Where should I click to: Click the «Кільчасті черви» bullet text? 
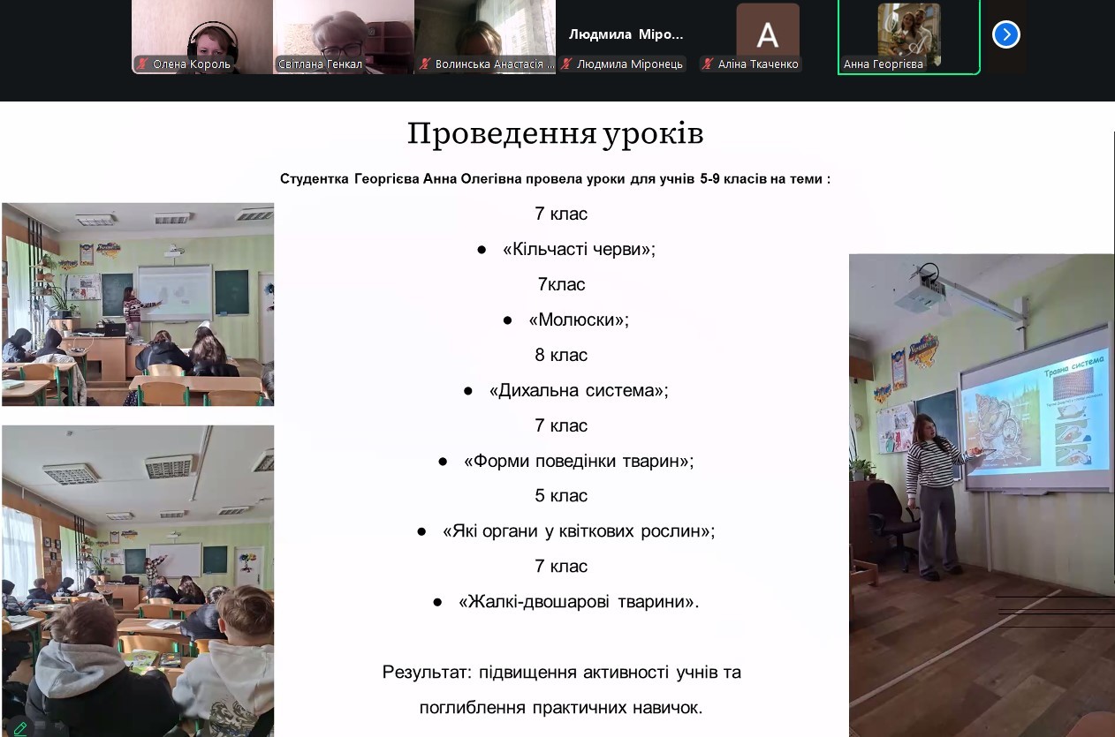pos(579,249)
